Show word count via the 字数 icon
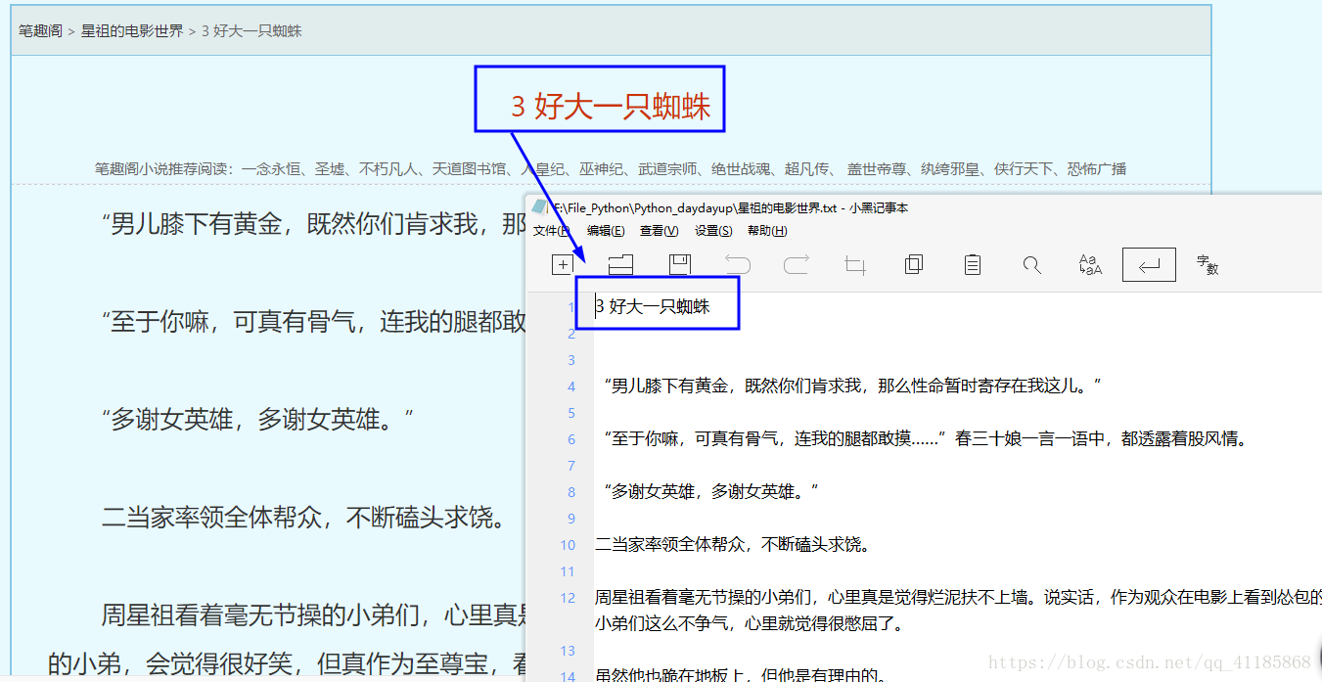The height and width of the screenshot is (682, 1322). (x=1208, y=264)
